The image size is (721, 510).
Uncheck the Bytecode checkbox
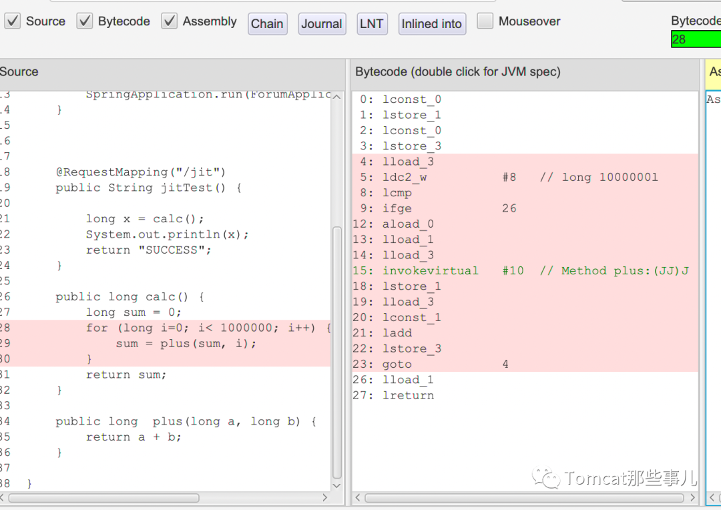pos(85,21)
